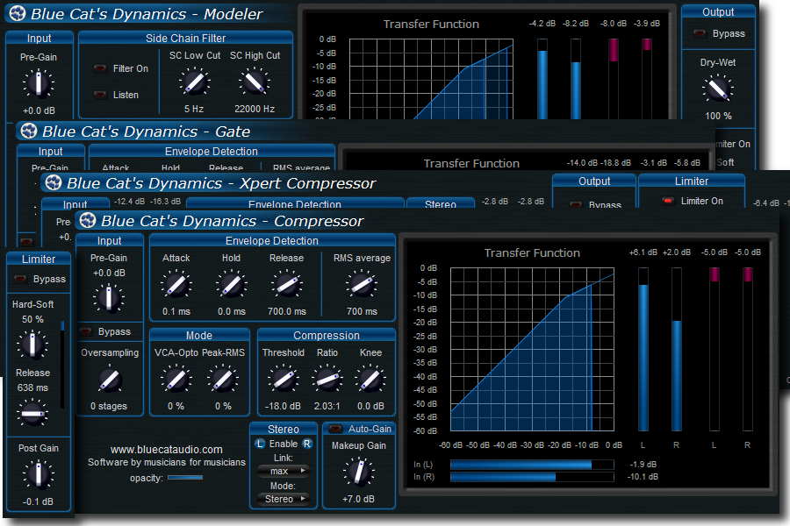
Task: Enable the left channel L stereo button
Action: pyautogui.click(x=260, y=444)
